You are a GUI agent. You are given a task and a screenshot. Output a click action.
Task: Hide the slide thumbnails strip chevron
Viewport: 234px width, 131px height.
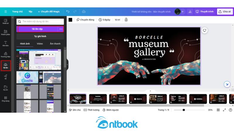click(150, 91)
